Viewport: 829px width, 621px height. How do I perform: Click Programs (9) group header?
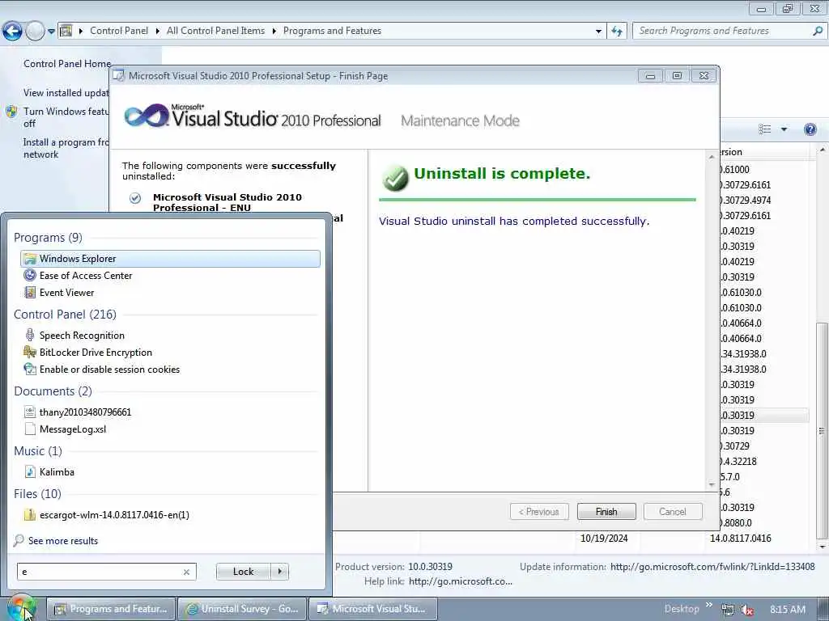[x=48, y=238]
